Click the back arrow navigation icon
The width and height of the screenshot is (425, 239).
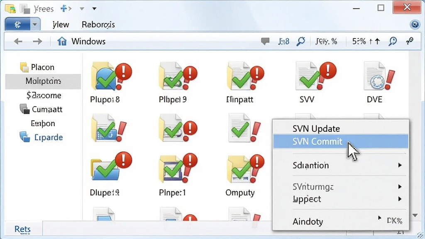[18, 41]
